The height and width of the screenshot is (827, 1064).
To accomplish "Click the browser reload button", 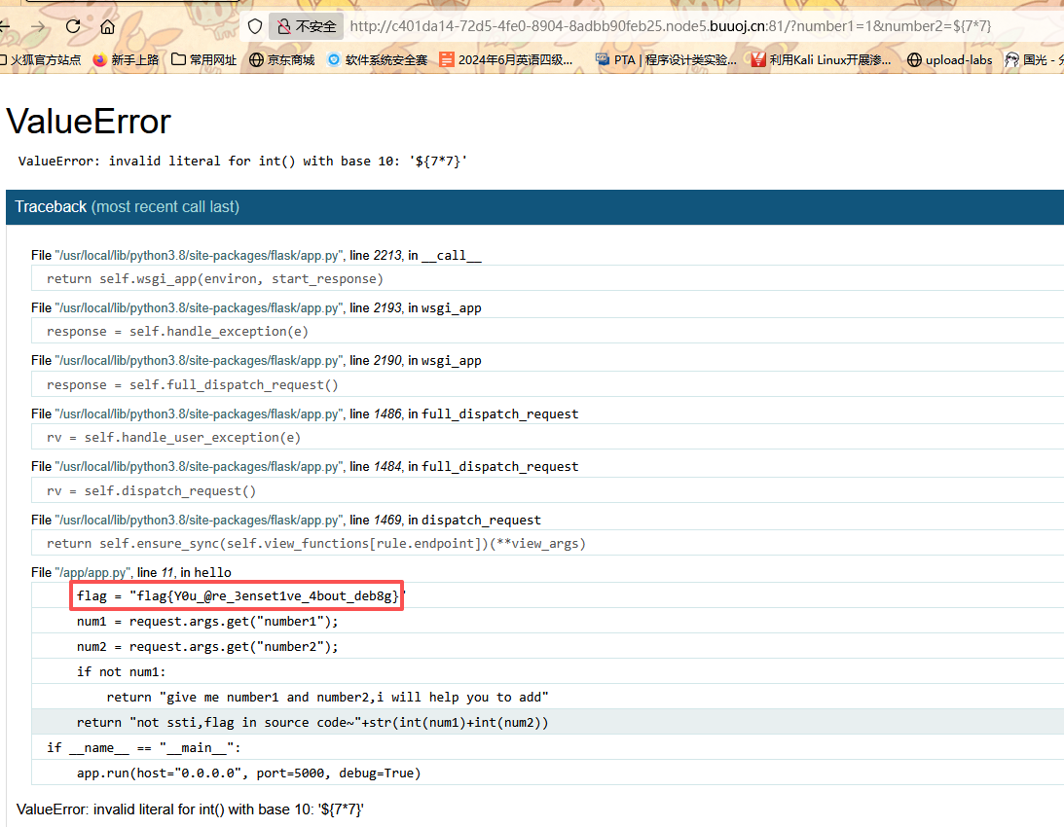I will [x=73, y=26].
